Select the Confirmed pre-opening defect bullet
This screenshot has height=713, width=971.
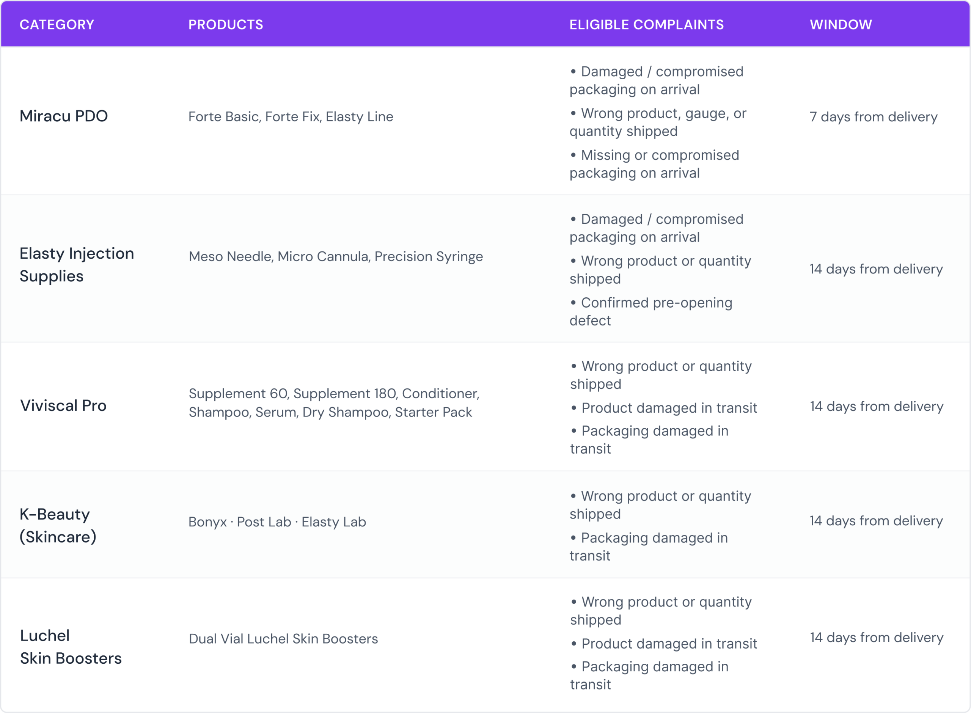pyautogui.click(x=651, y=312)
